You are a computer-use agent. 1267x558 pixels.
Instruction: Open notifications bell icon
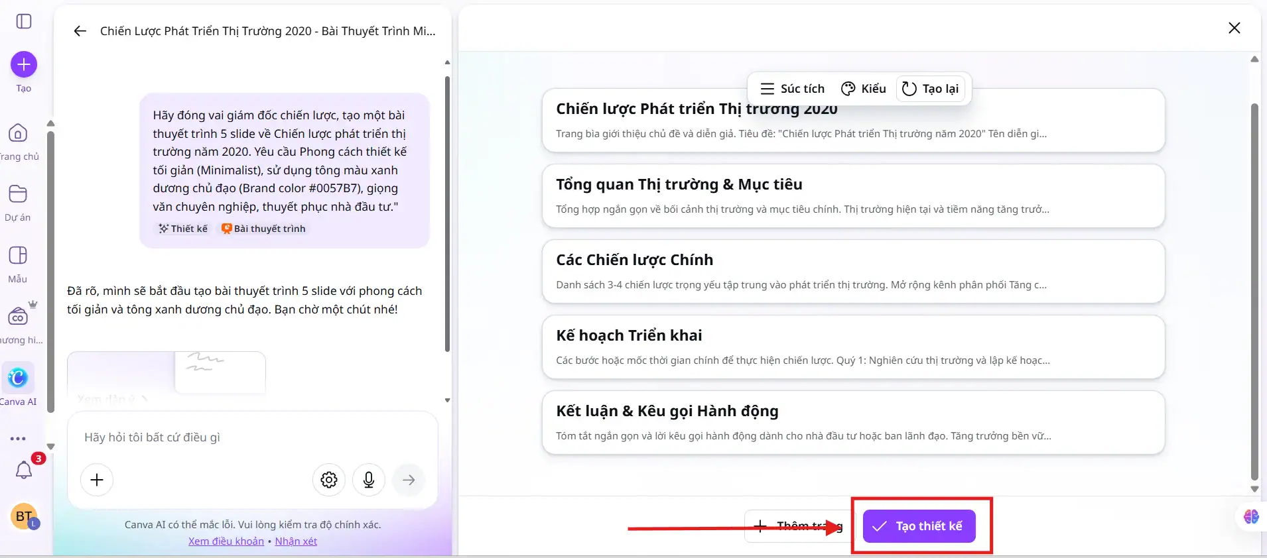tap(24, 470)
